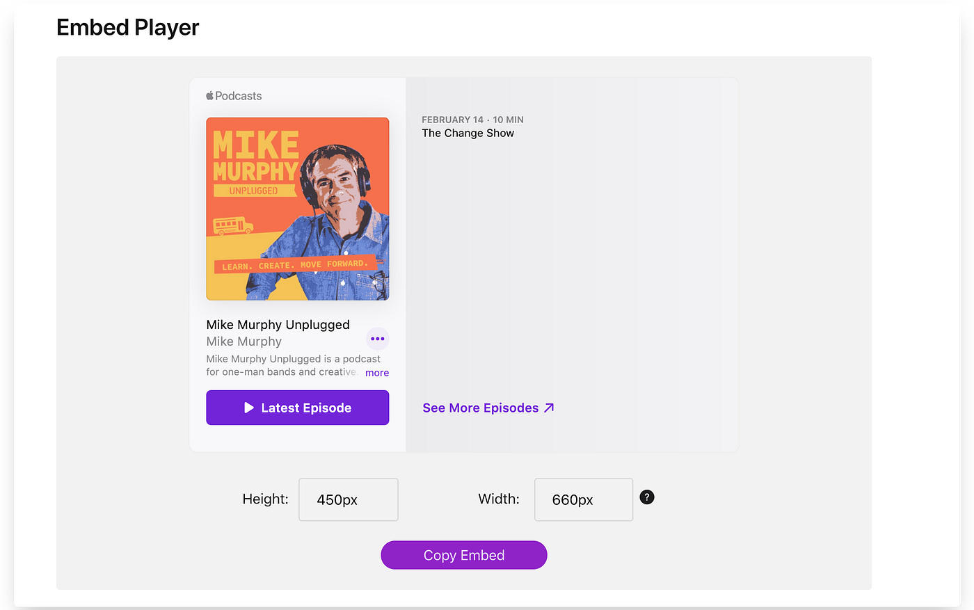974x610 pixels.
Task: Open See More Episodes link
Action: coord(488,408)
